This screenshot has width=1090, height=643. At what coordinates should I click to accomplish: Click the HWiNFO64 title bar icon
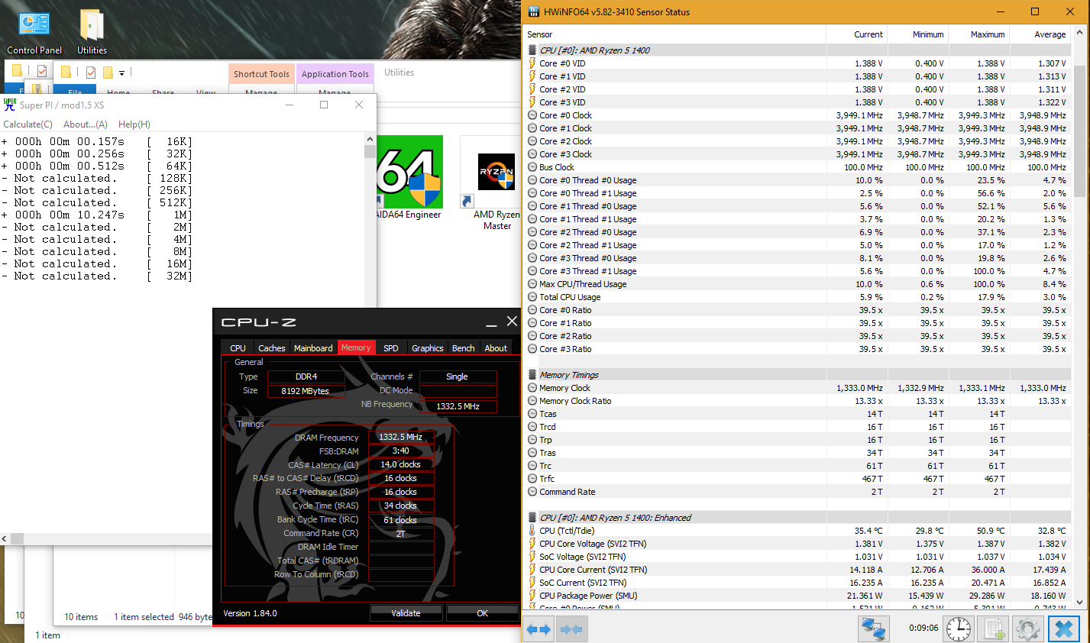click(x=534, y=11)
